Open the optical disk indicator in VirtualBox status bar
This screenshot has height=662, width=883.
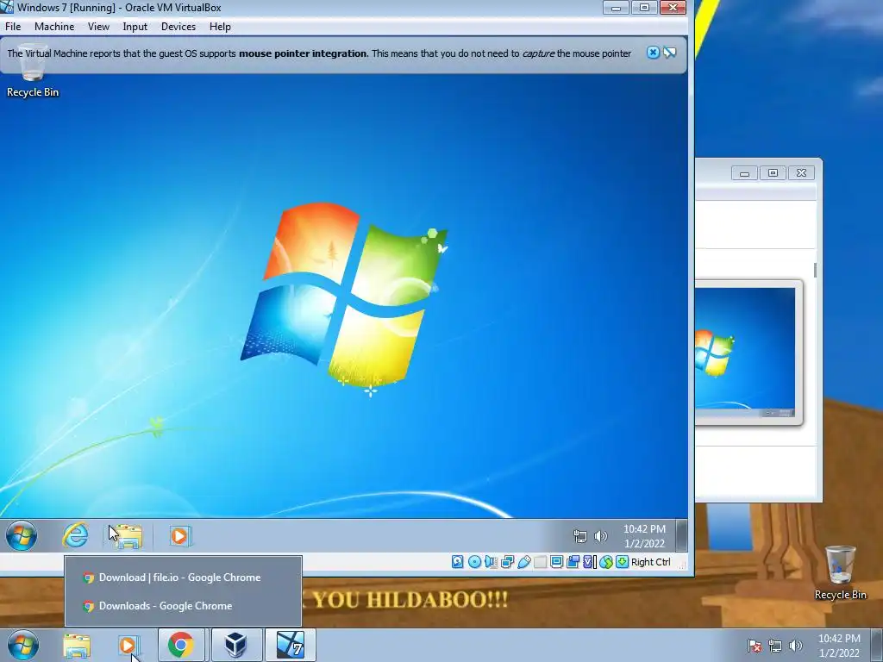(x=474, y=562)
